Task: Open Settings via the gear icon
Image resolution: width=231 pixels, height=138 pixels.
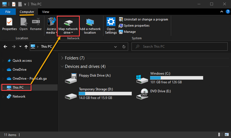Action: pos(111,22)
